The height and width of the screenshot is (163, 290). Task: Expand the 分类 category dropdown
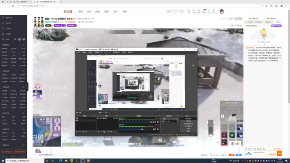98,12
